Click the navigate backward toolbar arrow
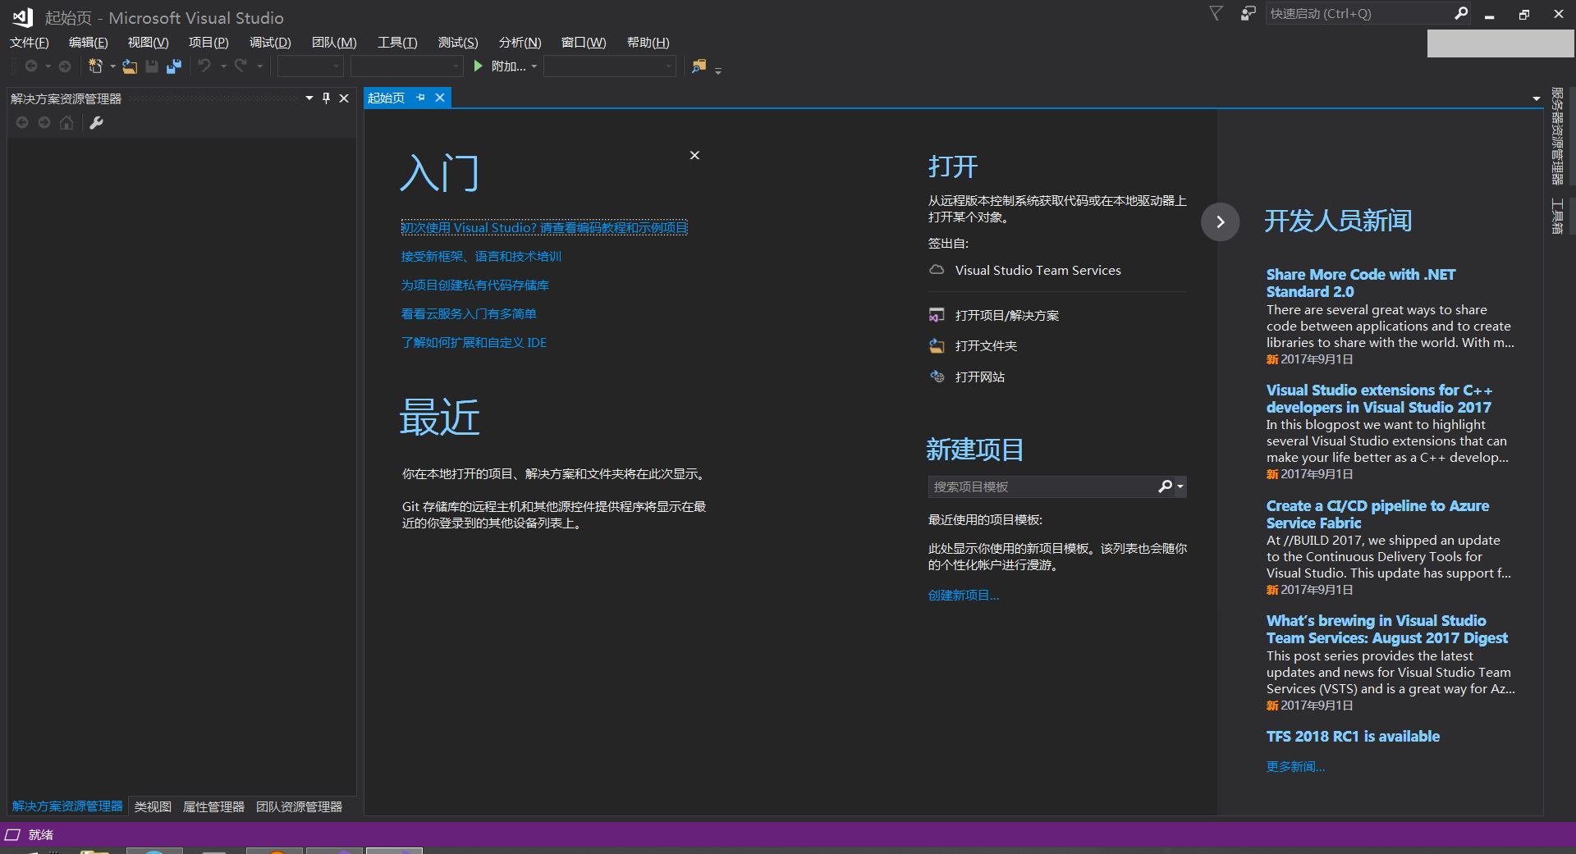Screen dimensions: 1576x854 [31, 66]
